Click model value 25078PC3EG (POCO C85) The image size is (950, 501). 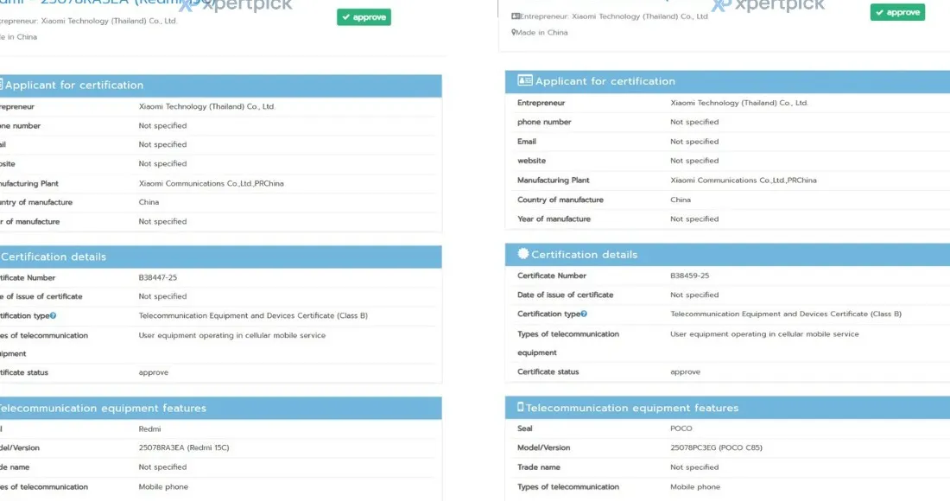click(x=716, y=447)
